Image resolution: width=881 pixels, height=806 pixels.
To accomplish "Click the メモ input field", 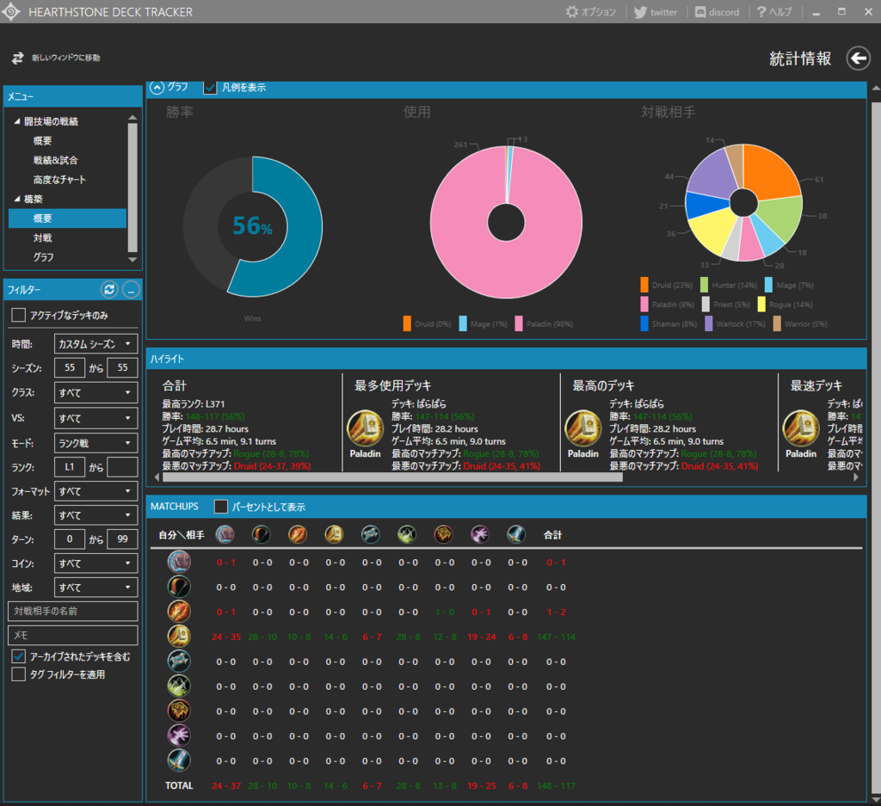I will (73, 635).
